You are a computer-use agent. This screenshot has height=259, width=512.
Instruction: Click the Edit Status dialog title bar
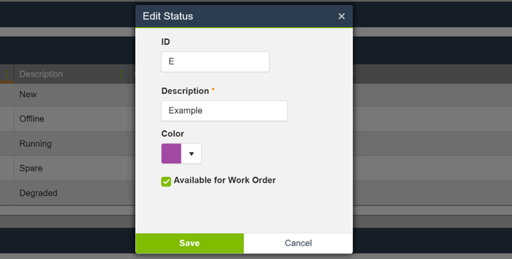(x=233, y=17)
